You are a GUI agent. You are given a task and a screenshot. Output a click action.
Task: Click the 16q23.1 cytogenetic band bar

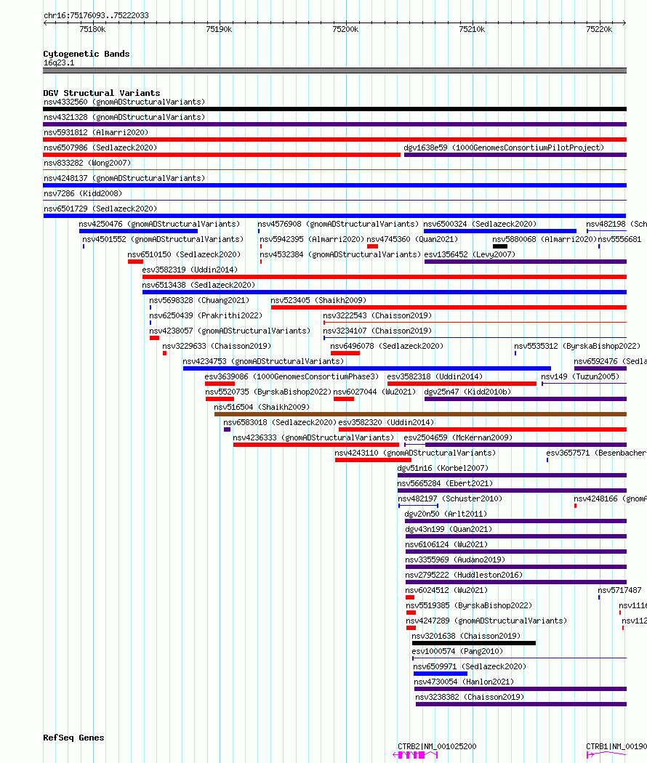(x=334, y=70)
